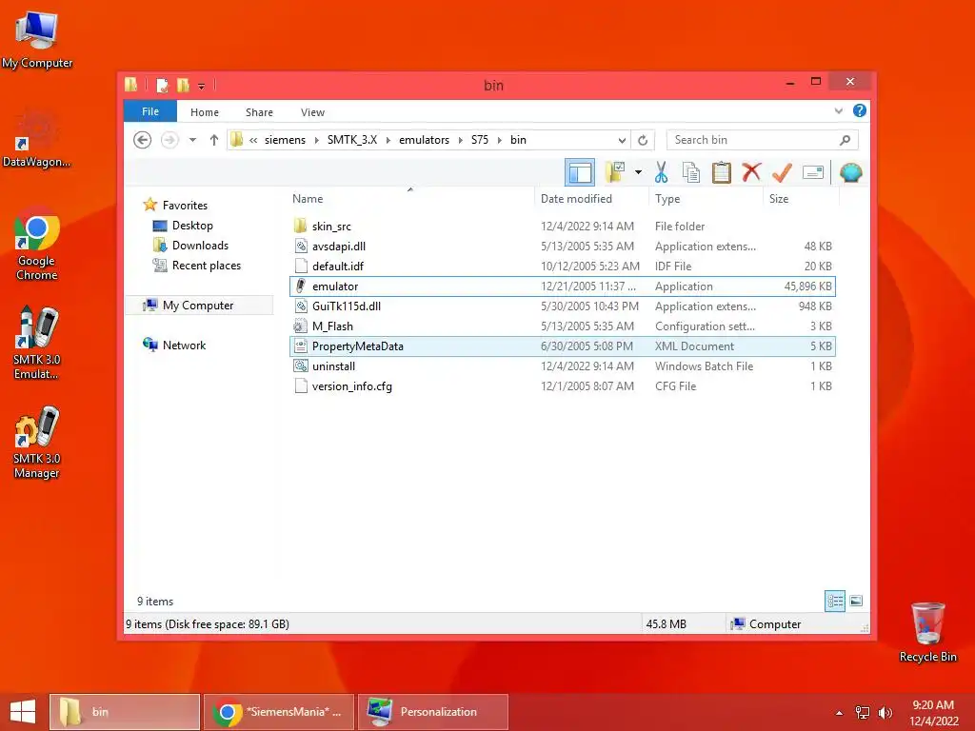Click S75 in the breadcrumb path
This screenshot has width=975, height=731.
click(480, 140)
